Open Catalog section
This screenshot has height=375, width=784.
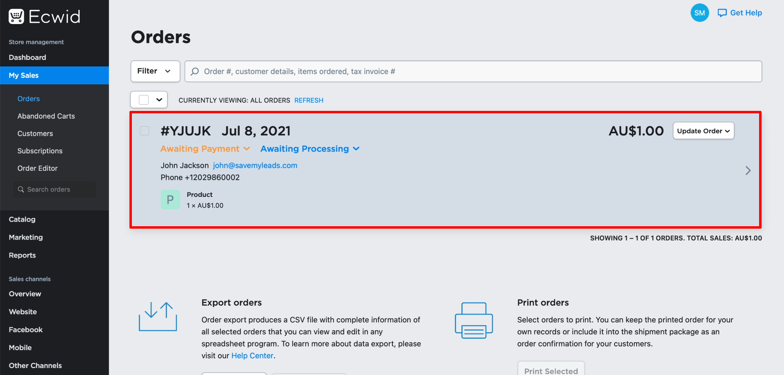pyautogui.click(x=22, y=219)
